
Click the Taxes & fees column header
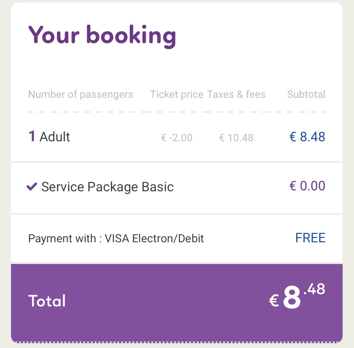tap(236, 94)
